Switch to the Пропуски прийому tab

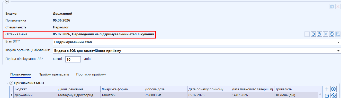pyautogui.click(x=91, y=74)
